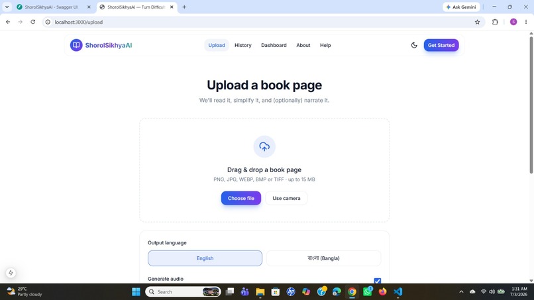Click the Output language label
The image size is (534, 300).
click(167, 243)
